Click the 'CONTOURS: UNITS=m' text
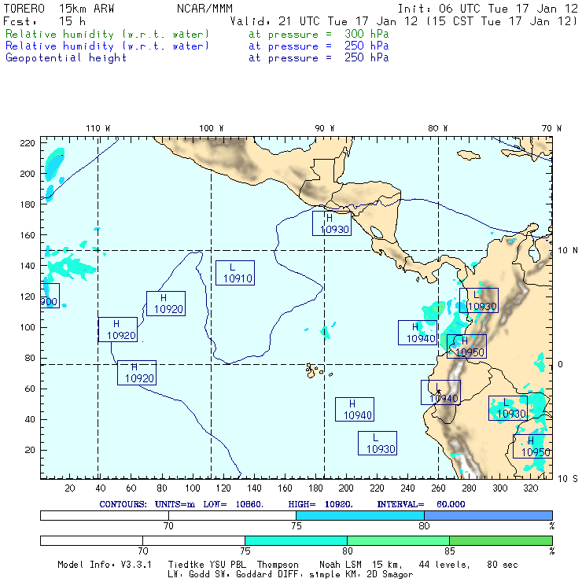The width and height of the screenshot is (582, 582). 147,504
